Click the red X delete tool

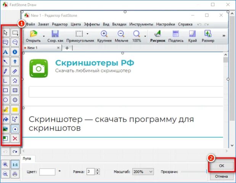[x=15, y=139]
